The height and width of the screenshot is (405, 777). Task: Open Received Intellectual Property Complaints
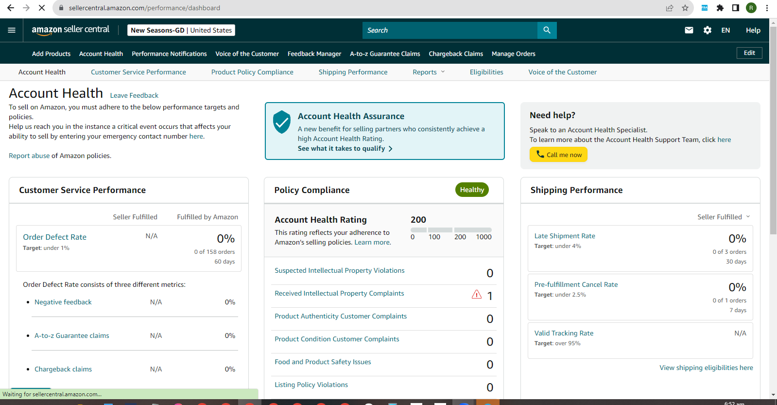pos(339,293)
